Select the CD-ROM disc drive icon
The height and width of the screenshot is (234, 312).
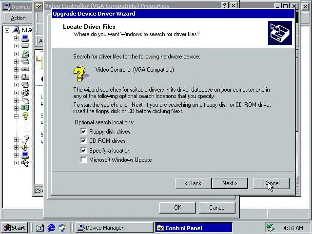coord(25,54)
